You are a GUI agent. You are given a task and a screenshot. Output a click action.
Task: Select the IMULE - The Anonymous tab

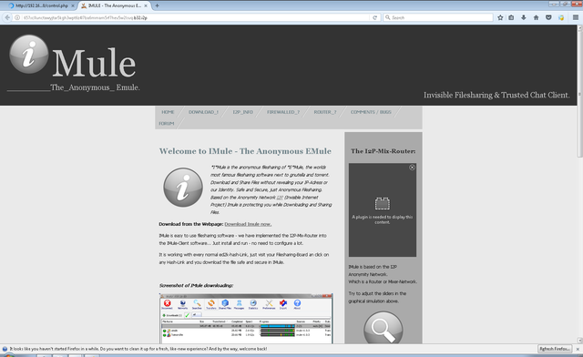[115, 5]
